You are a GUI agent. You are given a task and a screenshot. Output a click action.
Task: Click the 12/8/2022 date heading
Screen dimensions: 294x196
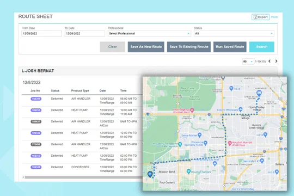[x=32, y=83]
